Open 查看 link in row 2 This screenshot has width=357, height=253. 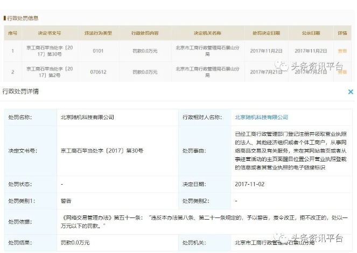342,72
